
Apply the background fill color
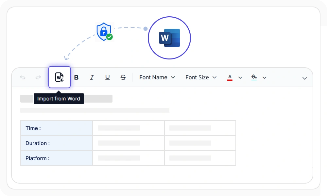click(x=254, y=77)
